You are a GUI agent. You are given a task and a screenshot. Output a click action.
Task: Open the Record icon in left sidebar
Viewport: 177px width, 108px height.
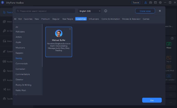click(x=4, y=71)
